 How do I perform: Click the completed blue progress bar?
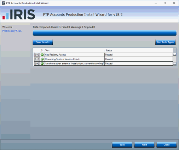pos(105,33)
